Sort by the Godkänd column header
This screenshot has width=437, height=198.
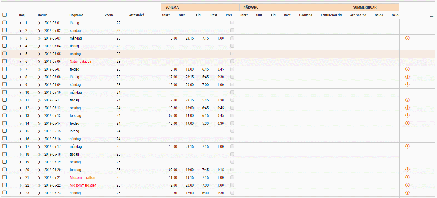pyautogui.click(x=306, y=15)
